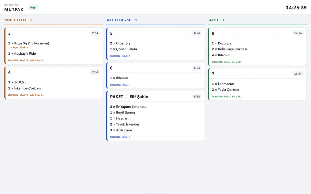Click the 5:54 timer on PAKET order
Viewport: 311px width, 194px height.
coord(197,97)
